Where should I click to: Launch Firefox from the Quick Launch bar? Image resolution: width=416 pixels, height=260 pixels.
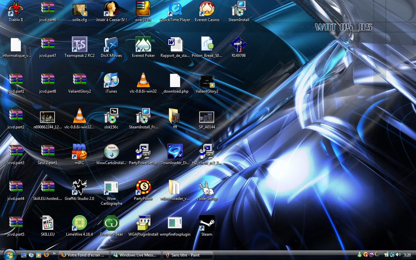pos(46,255)
